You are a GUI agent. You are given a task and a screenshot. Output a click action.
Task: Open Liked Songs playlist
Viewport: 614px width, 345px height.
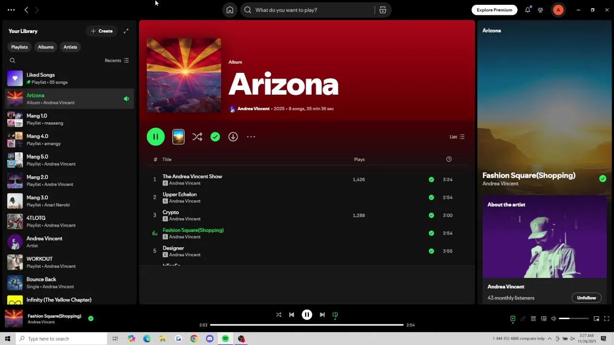70,78
